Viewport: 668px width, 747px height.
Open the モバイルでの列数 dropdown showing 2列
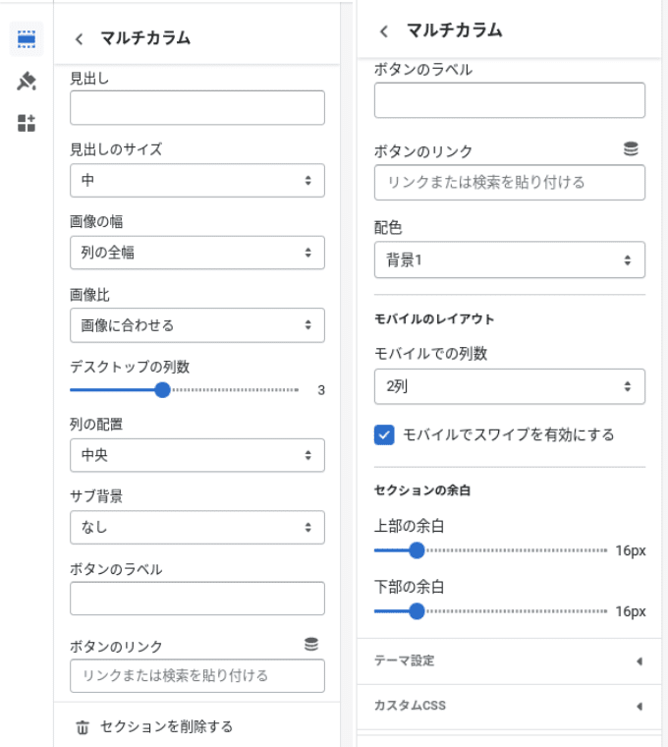[510, 386]
